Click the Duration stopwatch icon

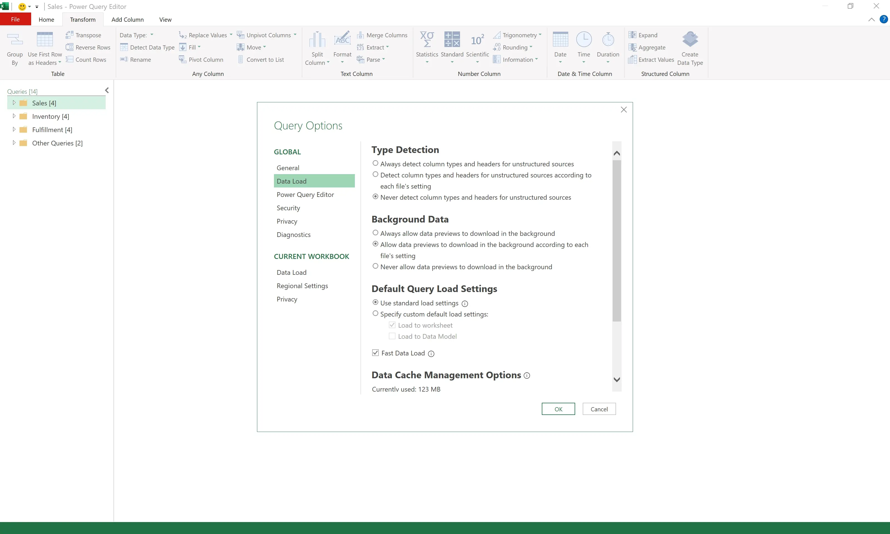(x=608, y=39)
